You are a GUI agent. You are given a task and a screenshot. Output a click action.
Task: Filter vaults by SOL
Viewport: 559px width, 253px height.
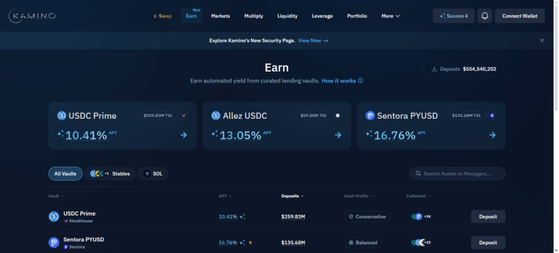(153, 173)
